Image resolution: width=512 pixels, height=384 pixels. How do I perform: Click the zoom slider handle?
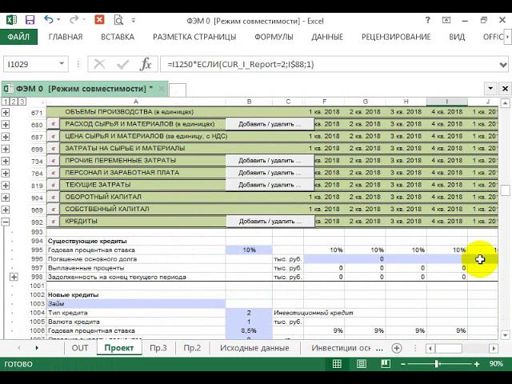(x=437, y=364)
